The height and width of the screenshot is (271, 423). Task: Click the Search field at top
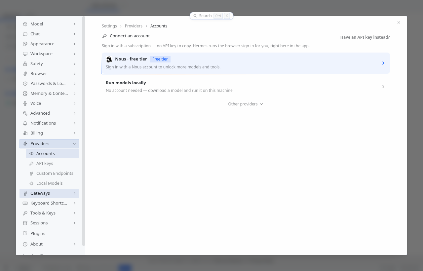pos(211,16)
